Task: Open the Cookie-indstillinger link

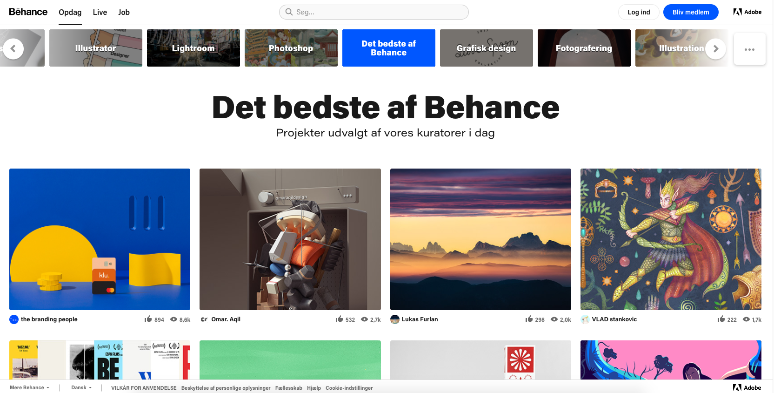Action: pyautogui.click(x=349, y=388)
